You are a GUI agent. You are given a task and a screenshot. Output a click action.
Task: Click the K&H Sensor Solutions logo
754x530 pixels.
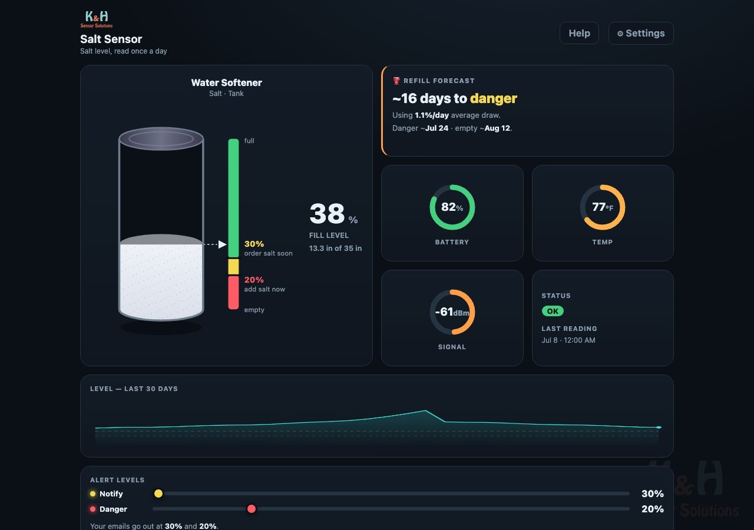coord(97,19)
